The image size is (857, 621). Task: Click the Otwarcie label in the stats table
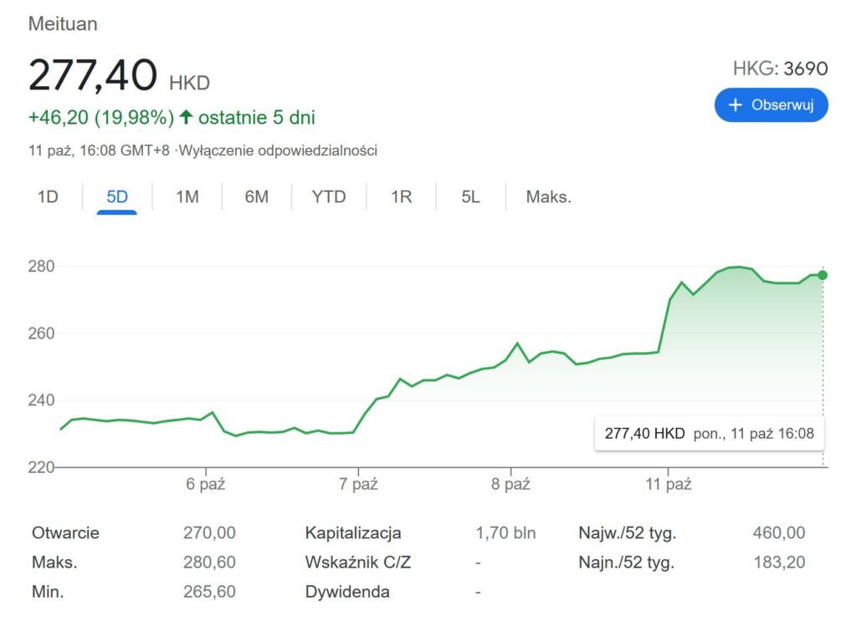[x=65, y=532]
